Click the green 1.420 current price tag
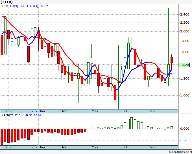Viewport: 192px width, 154px height. coord(185,65)
